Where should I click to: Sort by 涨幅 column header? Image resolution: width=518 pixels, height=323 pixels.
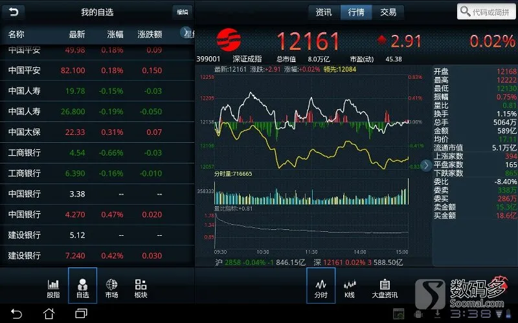[x=115, y=34]
